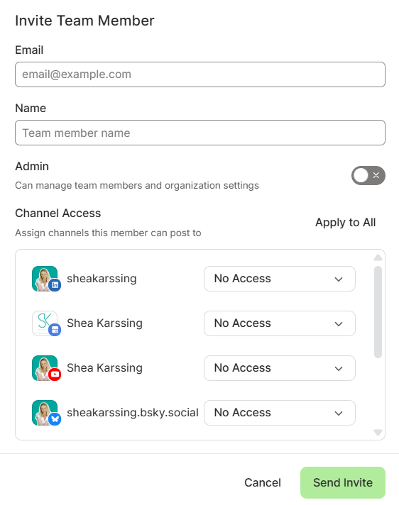Click the Send Invite button
Screen dimensions: 399x505
tap(343, 482)
